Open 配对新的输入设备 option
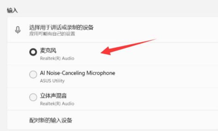Screen dimensions: 218x131 (51, 120)
